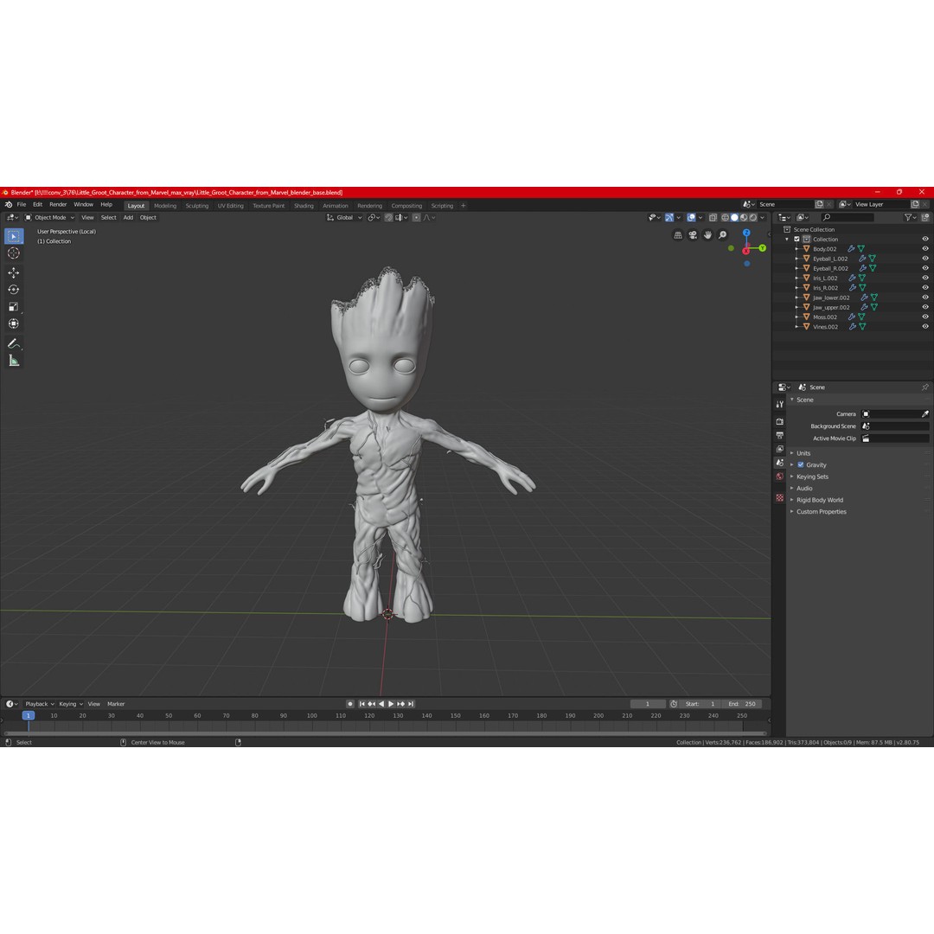Switch to the Sculpting workspace tab
934x934 pixels.
pyautogui.click(x=196, y=206)
